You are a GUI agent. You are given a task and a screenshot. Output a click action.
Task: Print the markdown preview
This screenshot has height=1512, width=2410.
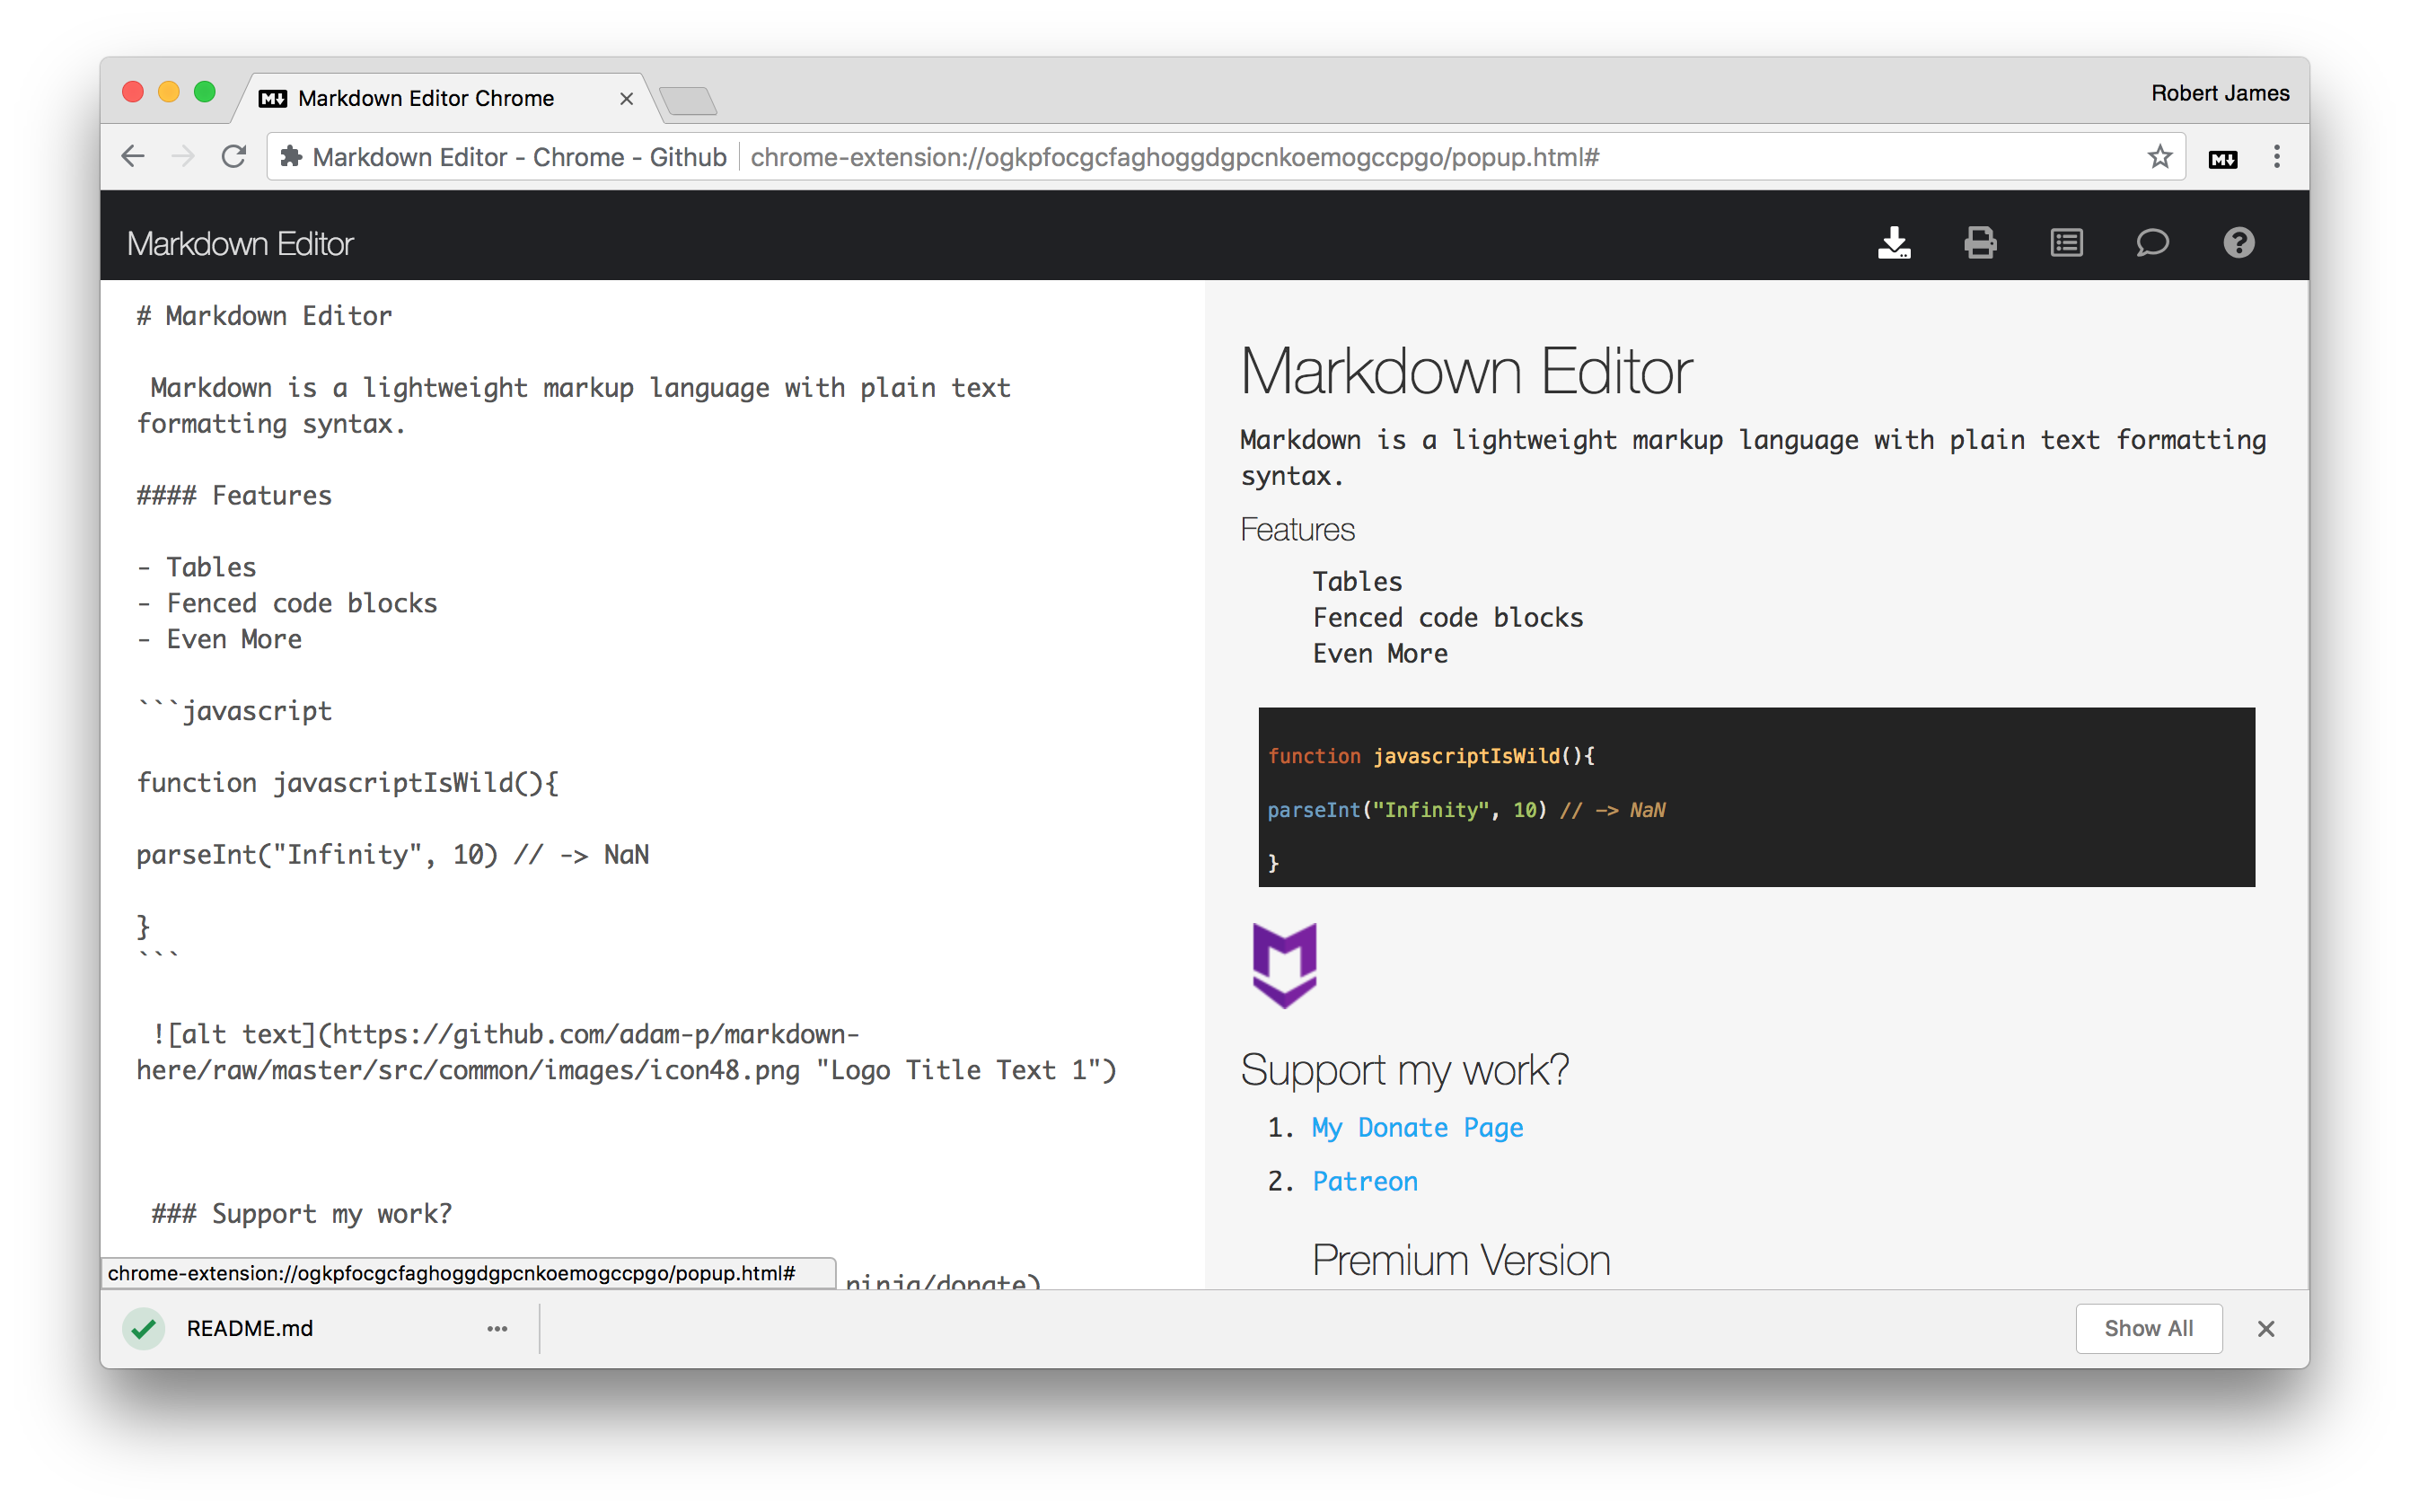pyautogui.click(x=1980, y=242)
